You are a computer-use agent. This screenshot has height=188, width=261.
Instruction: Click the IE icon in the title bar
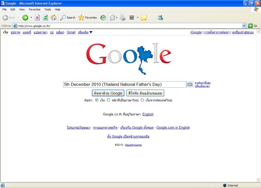click(x=2, y=3)
